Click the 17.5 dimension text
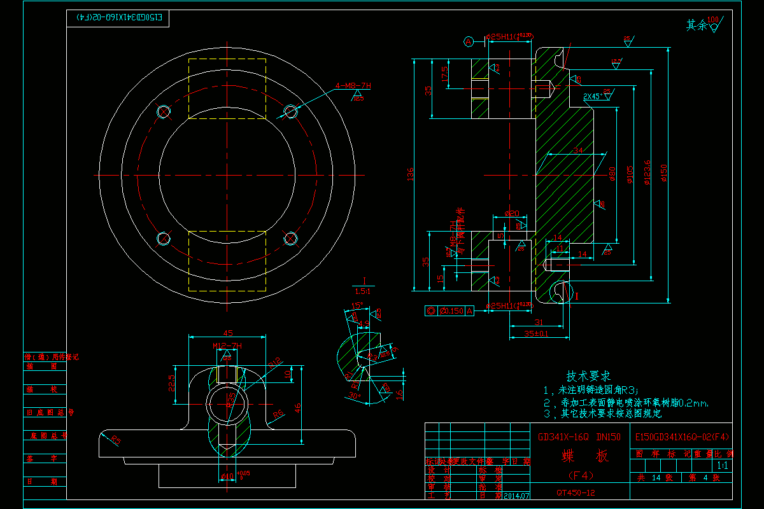The width and height of the screenshot is (764, 509). [444, 74]
